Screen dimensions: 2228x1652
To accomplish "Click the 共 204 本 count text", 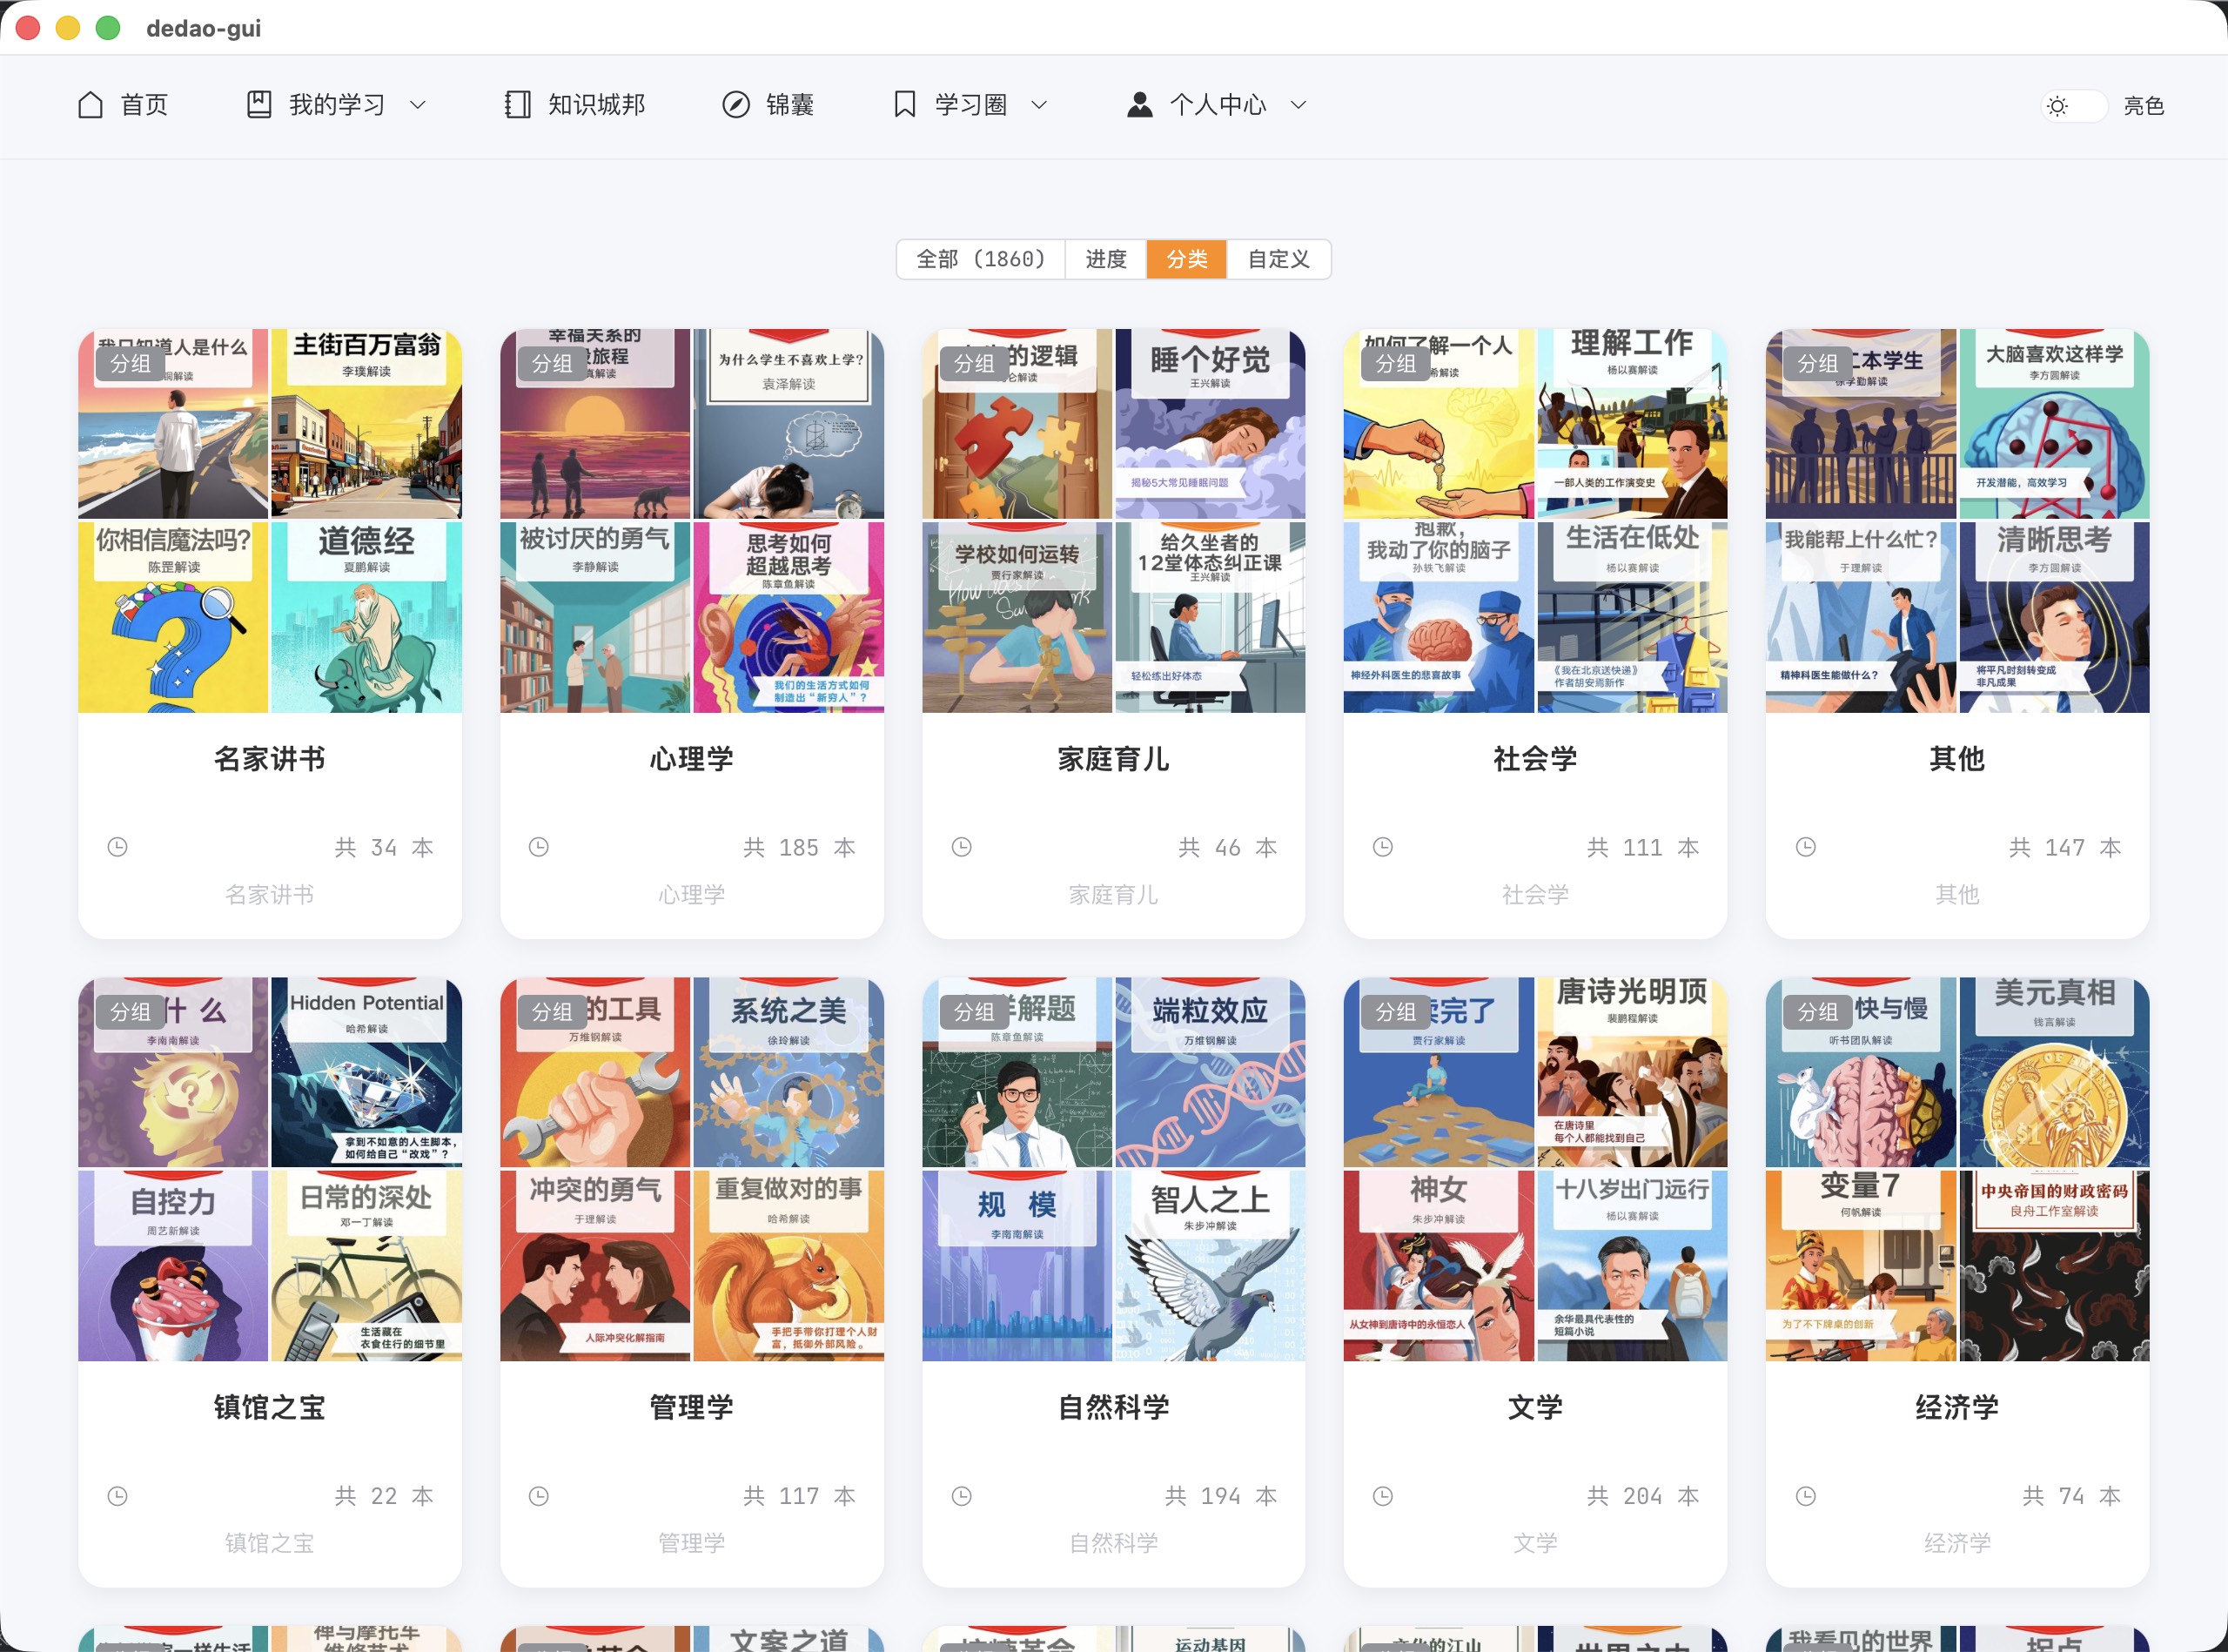I will [1643, 1496].
